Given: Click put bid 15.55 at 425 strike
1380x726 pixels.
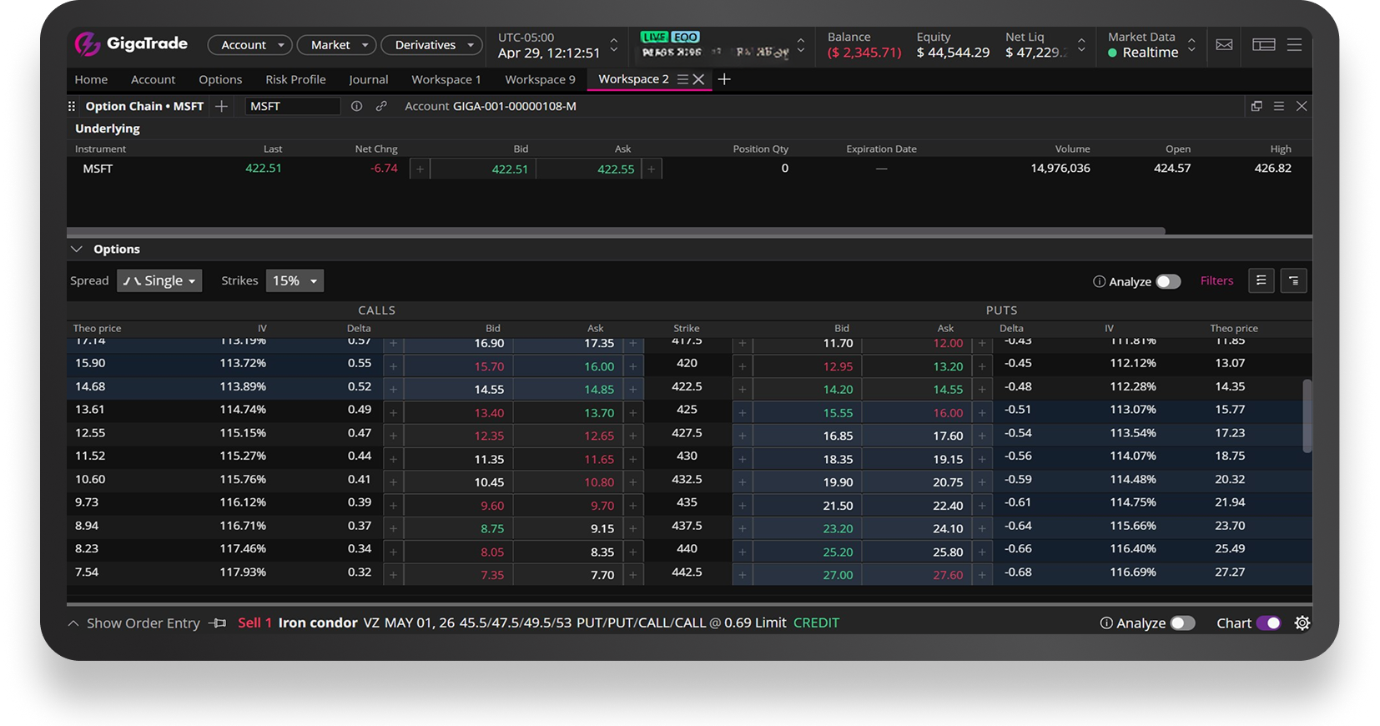Looking at the screenshot, I should [807, 413].
